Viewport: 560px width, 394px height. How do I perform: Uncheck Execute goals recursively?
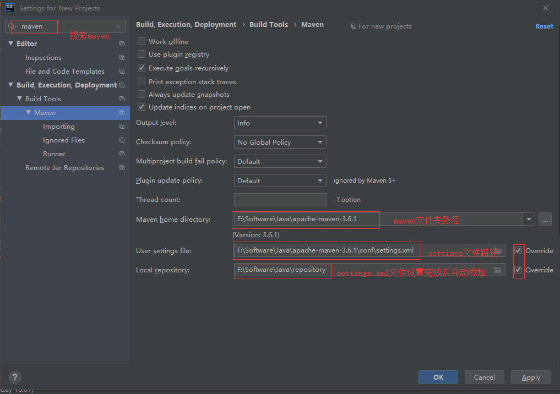(142, 68)
